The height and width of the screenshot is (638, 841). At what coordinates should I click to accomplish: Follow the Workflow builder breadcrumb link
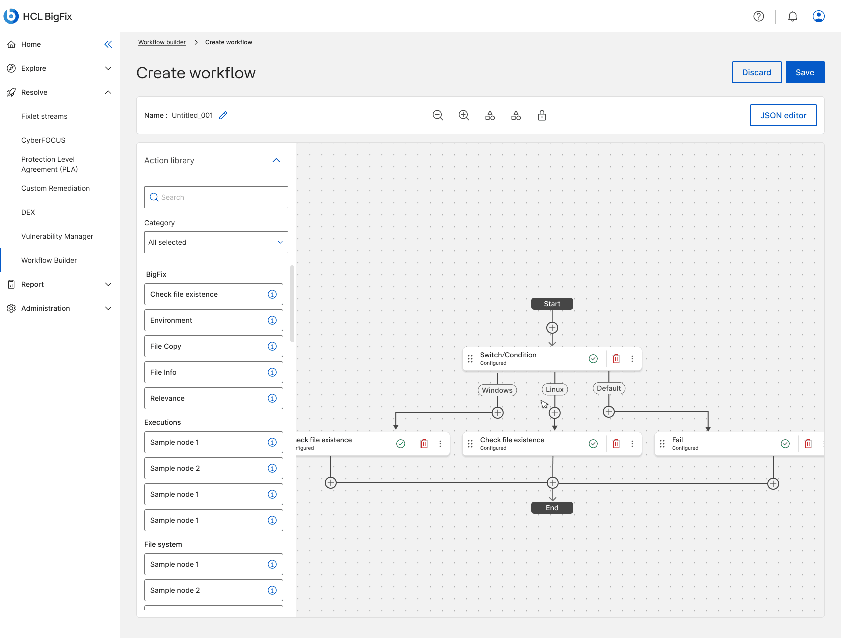tap(162, 42)
